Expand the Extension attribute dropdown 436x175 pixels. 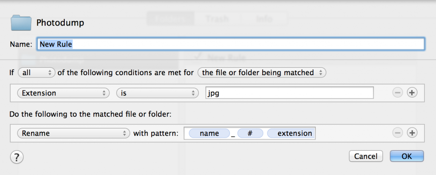63,93
